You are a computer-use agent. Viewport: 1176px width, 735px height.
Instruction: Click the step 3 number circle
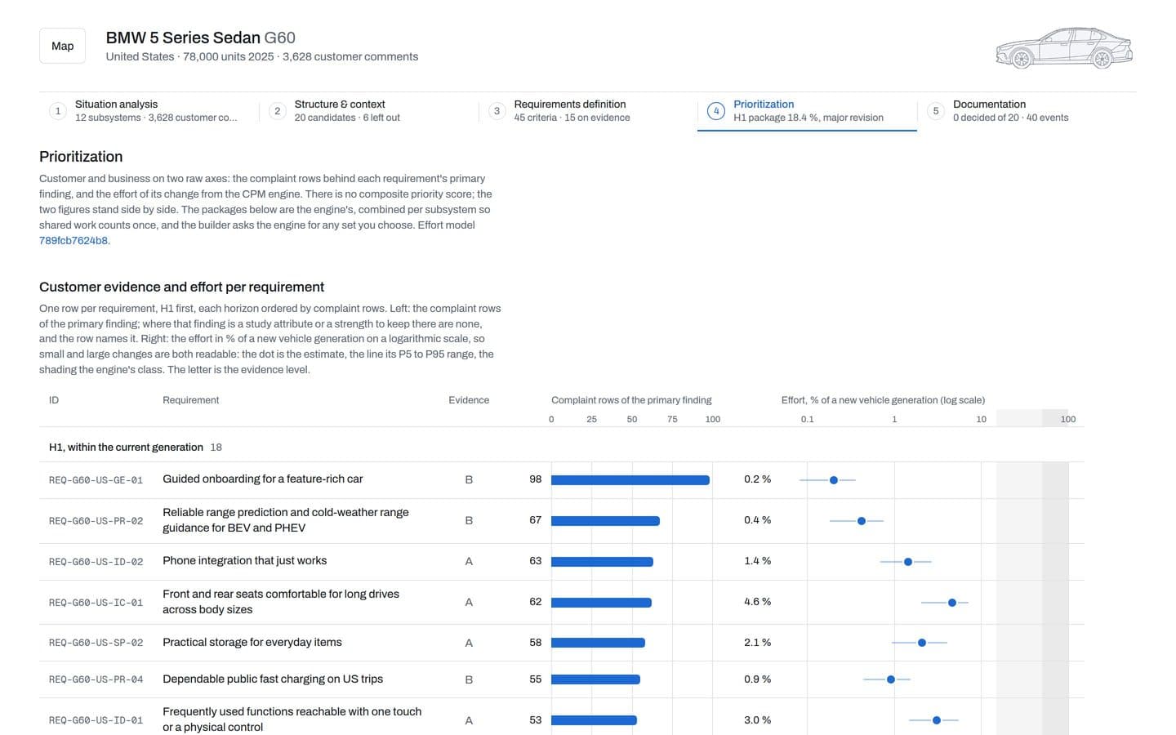click(x=497, y=111)
